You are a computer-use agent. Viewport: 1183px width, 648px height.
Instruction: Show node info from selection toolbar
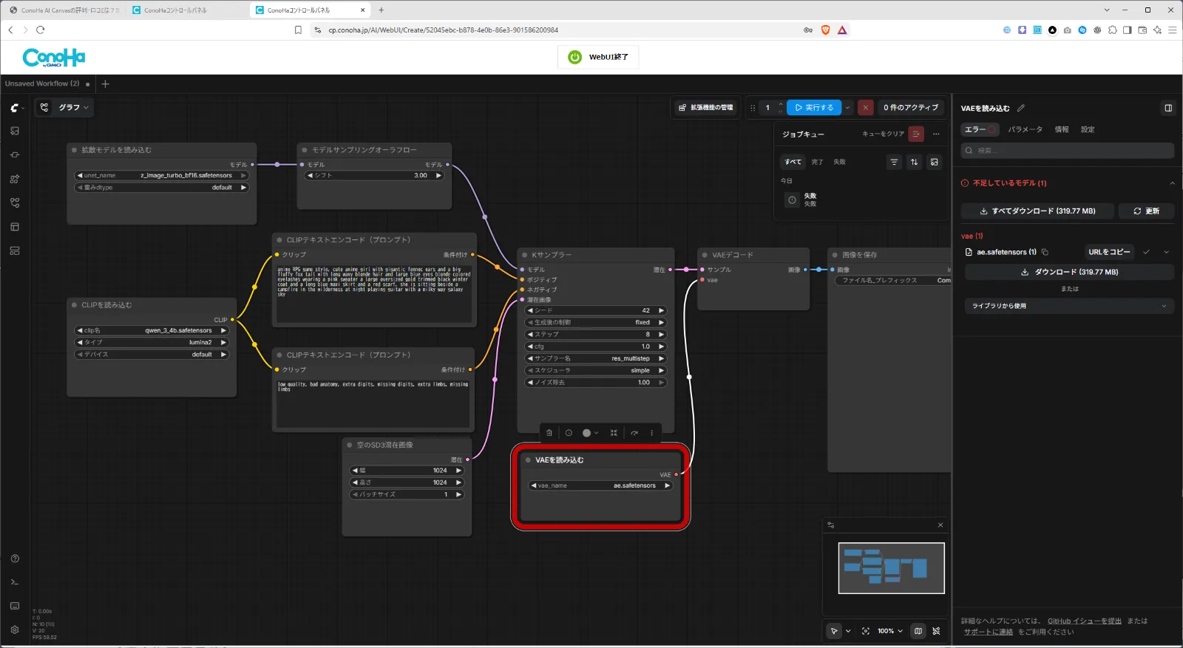point(569,433)
